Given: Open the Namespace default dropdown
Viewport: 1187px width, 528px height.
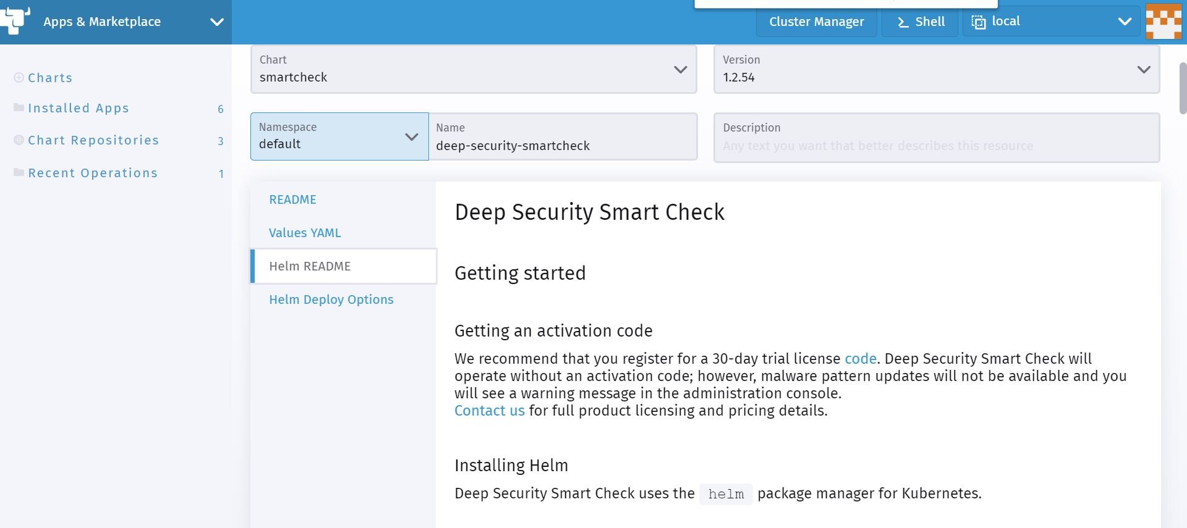Looking at the screenshot, I should [339, 136].
